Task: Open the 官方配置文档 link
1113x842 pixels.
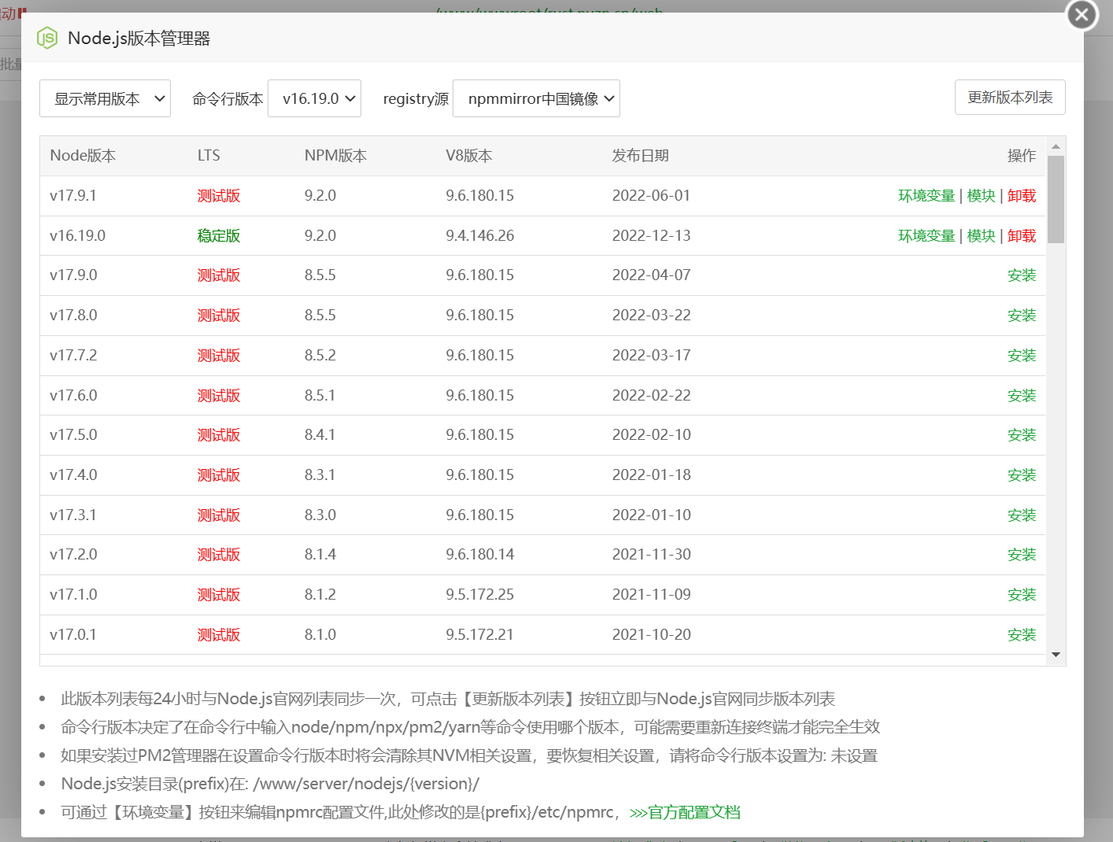Action: click(685, 812)
